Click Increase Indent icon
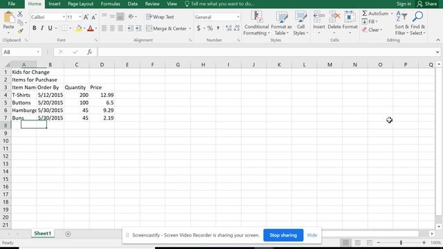Image resolution: width=443 pixels, height=249 pixels. pos(138,28)
